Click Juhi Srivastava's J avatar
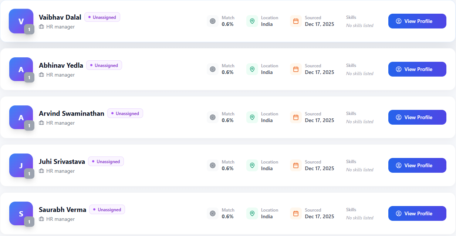The width and height of the screenshot is (456, 236). 21,165
